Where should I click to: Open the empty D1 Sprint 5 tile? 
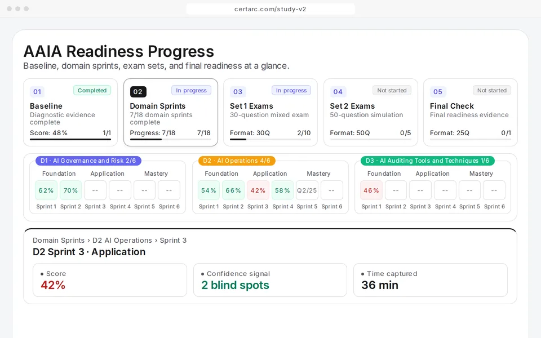pos(145,190)
